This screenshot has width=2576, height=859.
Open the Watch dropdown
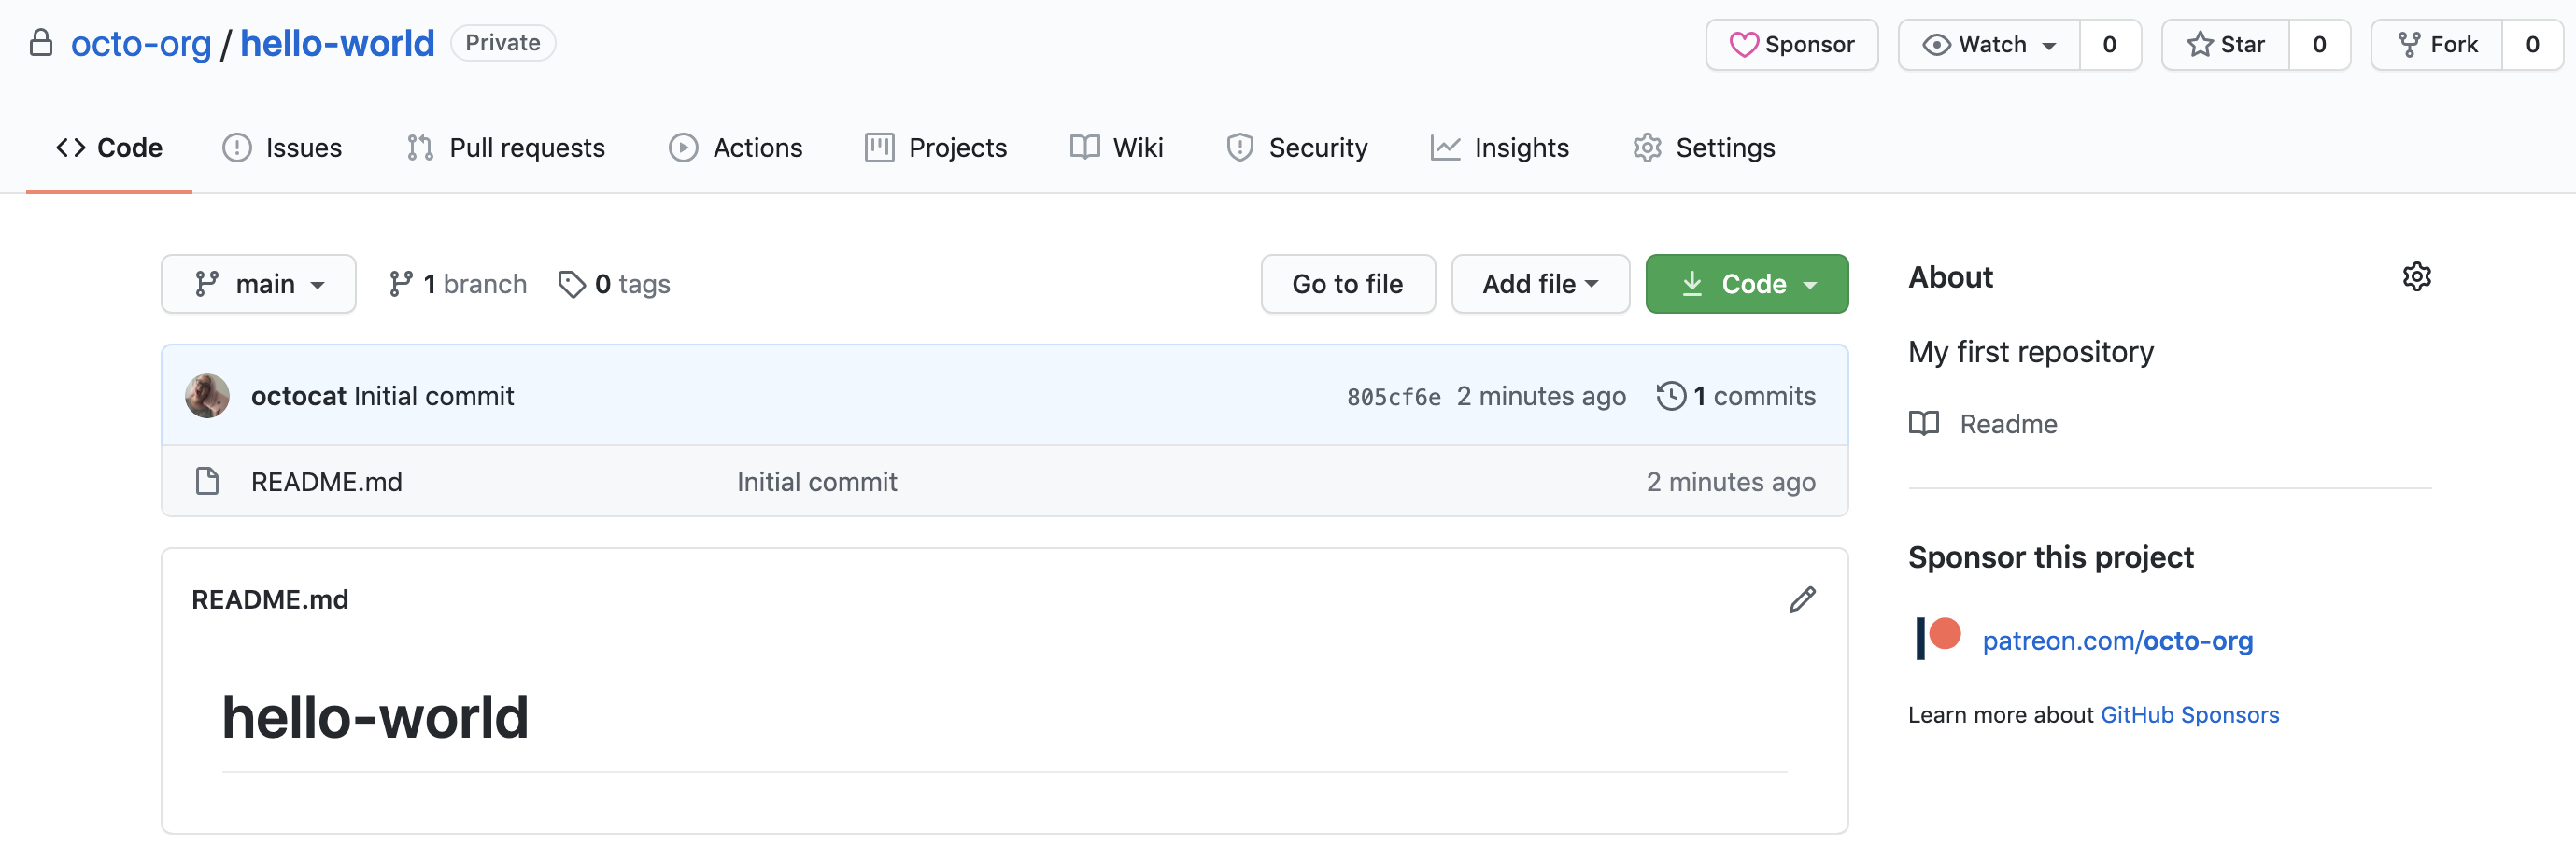(1989, 45)
